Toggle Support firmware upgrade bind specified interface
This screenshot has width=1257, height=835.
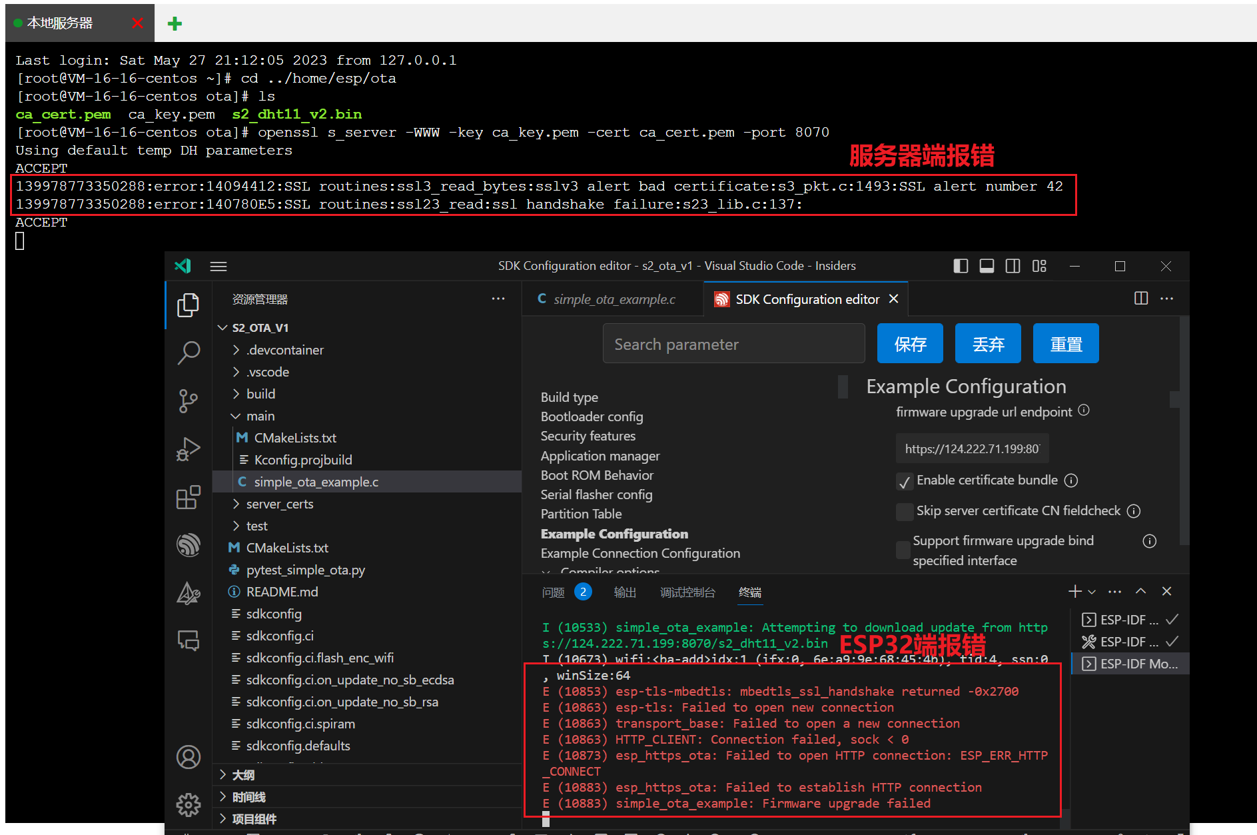click(904, 550)
